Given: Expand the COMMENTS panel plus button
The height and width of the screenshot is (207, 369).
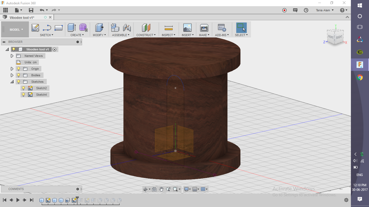Looking at the screenshot, I should [x=78, y=189].
